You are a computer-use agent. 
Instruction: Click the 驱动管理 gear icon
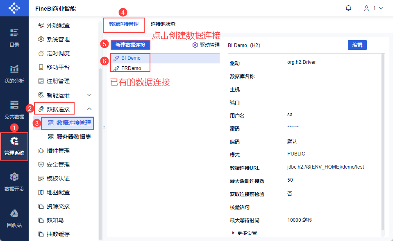(x=195, y=45)
